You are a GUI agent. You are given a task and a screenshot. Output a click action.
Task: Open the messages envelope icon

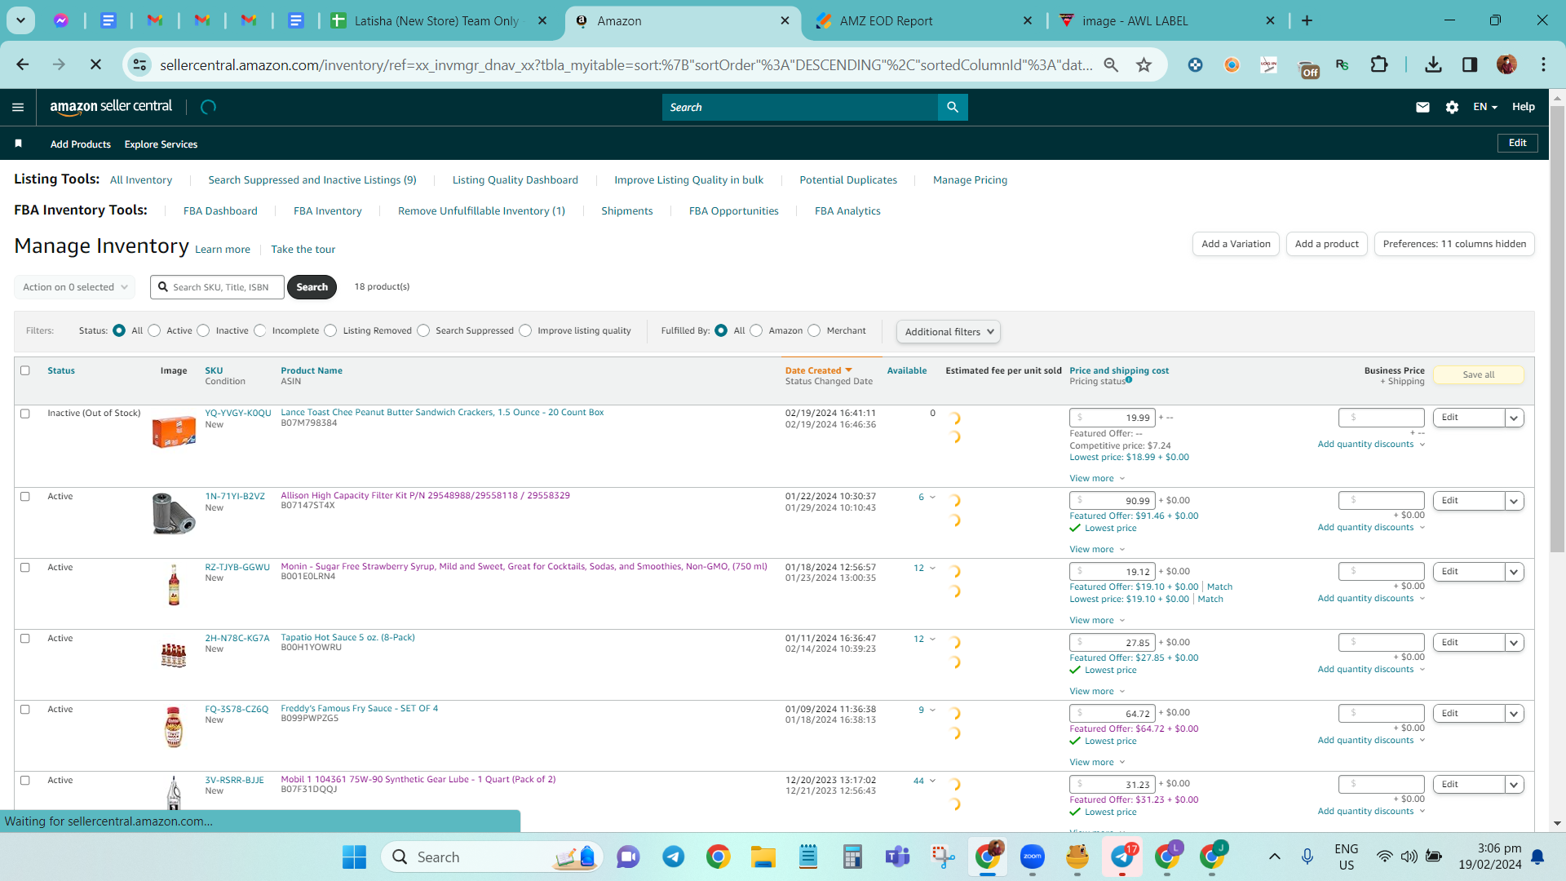1422,107
